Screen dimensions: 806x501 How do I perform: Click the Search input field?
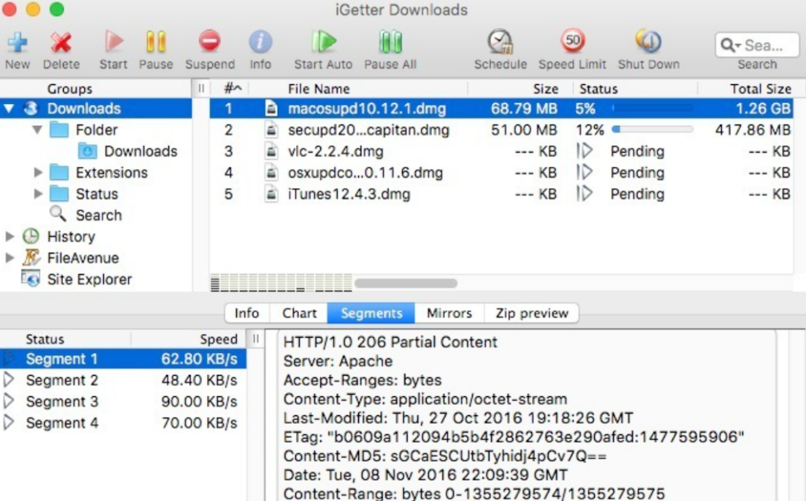click(x=757, y=45)
